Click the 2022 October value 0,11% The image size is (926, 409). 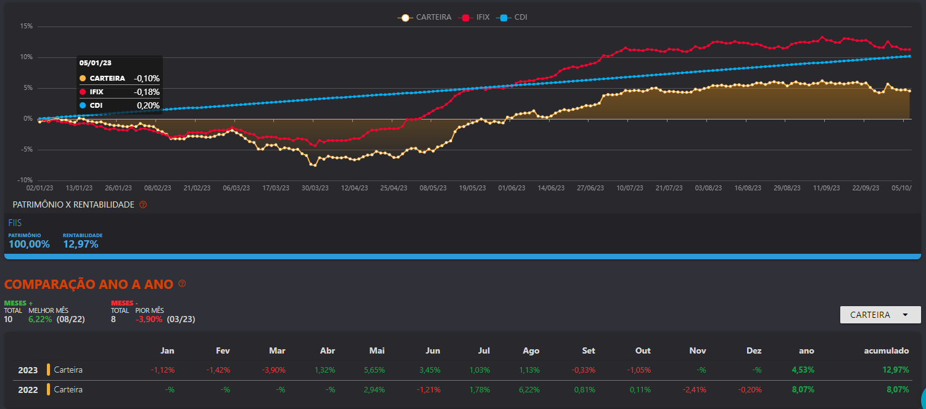pyautogui.click(x=640, y=390)
